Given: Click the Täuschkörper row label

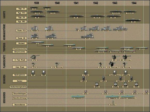Looking at the screenshot, I should [19, 94].
